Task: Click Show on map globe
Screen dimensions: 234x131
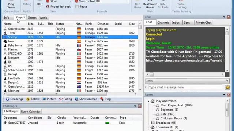Action: click(76, 99)
